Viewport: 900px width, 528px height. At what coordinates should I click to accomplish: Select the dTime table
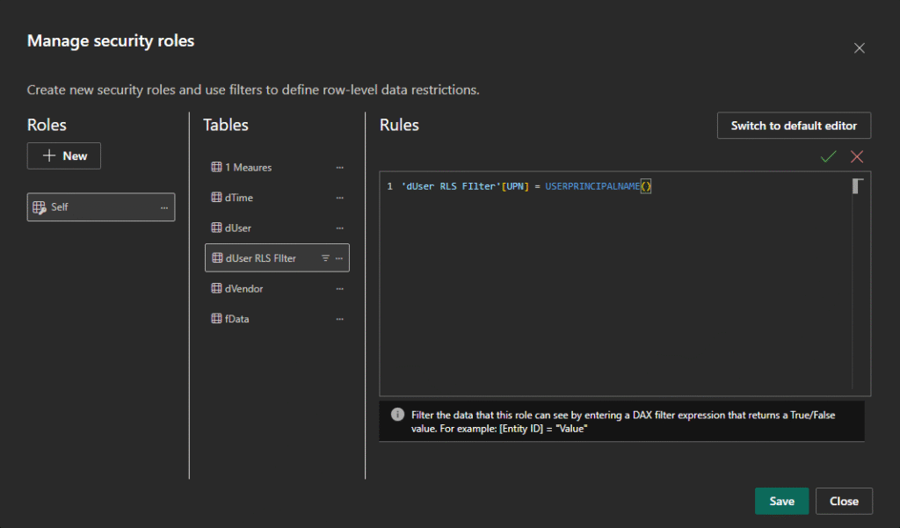pyautogui.click(x=239, y=198)
